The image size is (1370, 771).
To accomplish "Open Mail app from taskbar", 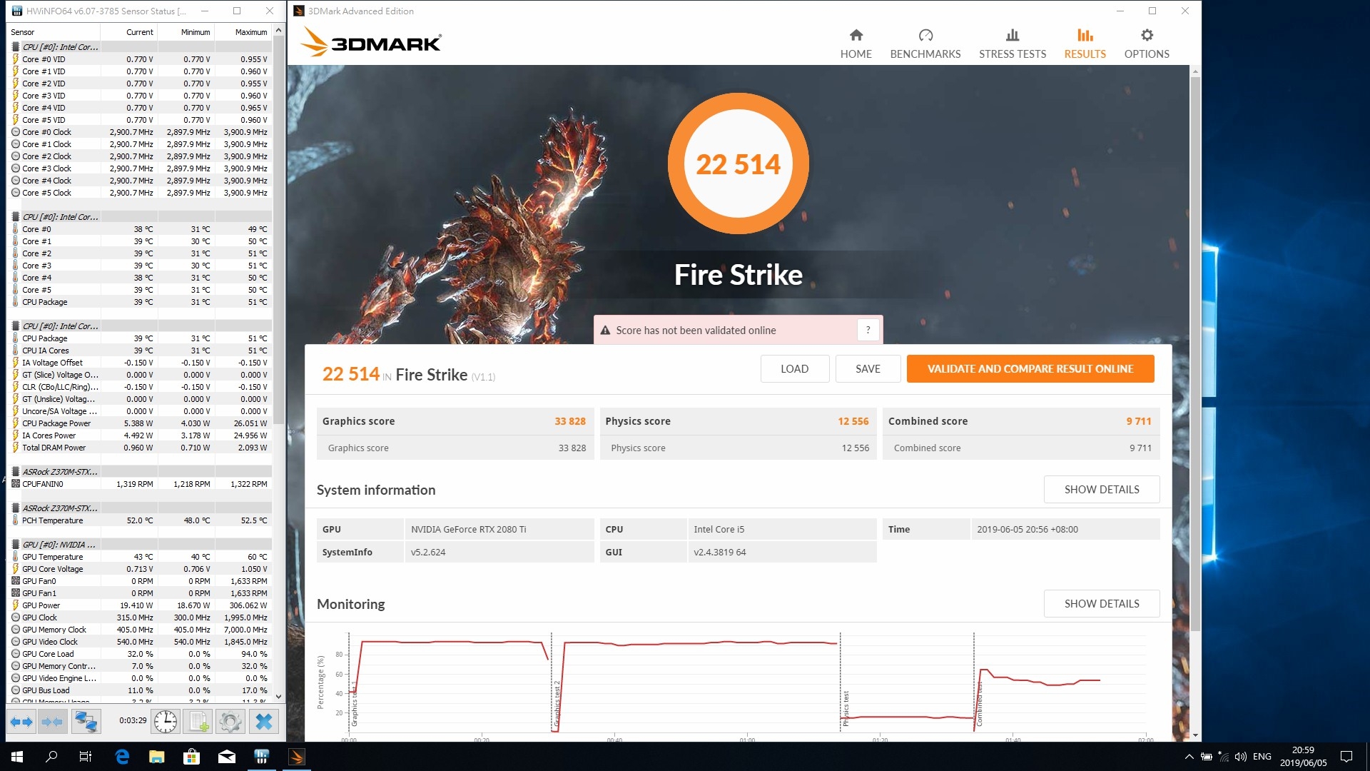I will coord(227,757).
